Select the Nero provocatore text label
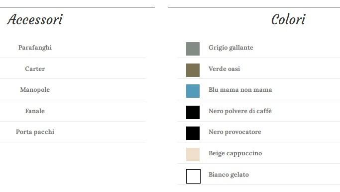The width and height of the screenshot is (340, 192). [235, 132]
